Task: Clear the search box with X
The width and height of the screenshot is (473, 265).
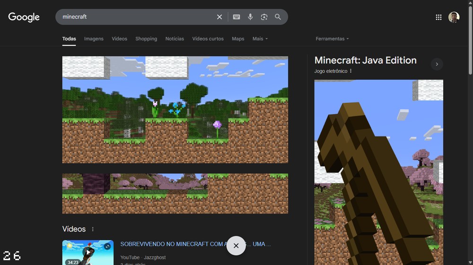Action: click(x=219, y=17)
